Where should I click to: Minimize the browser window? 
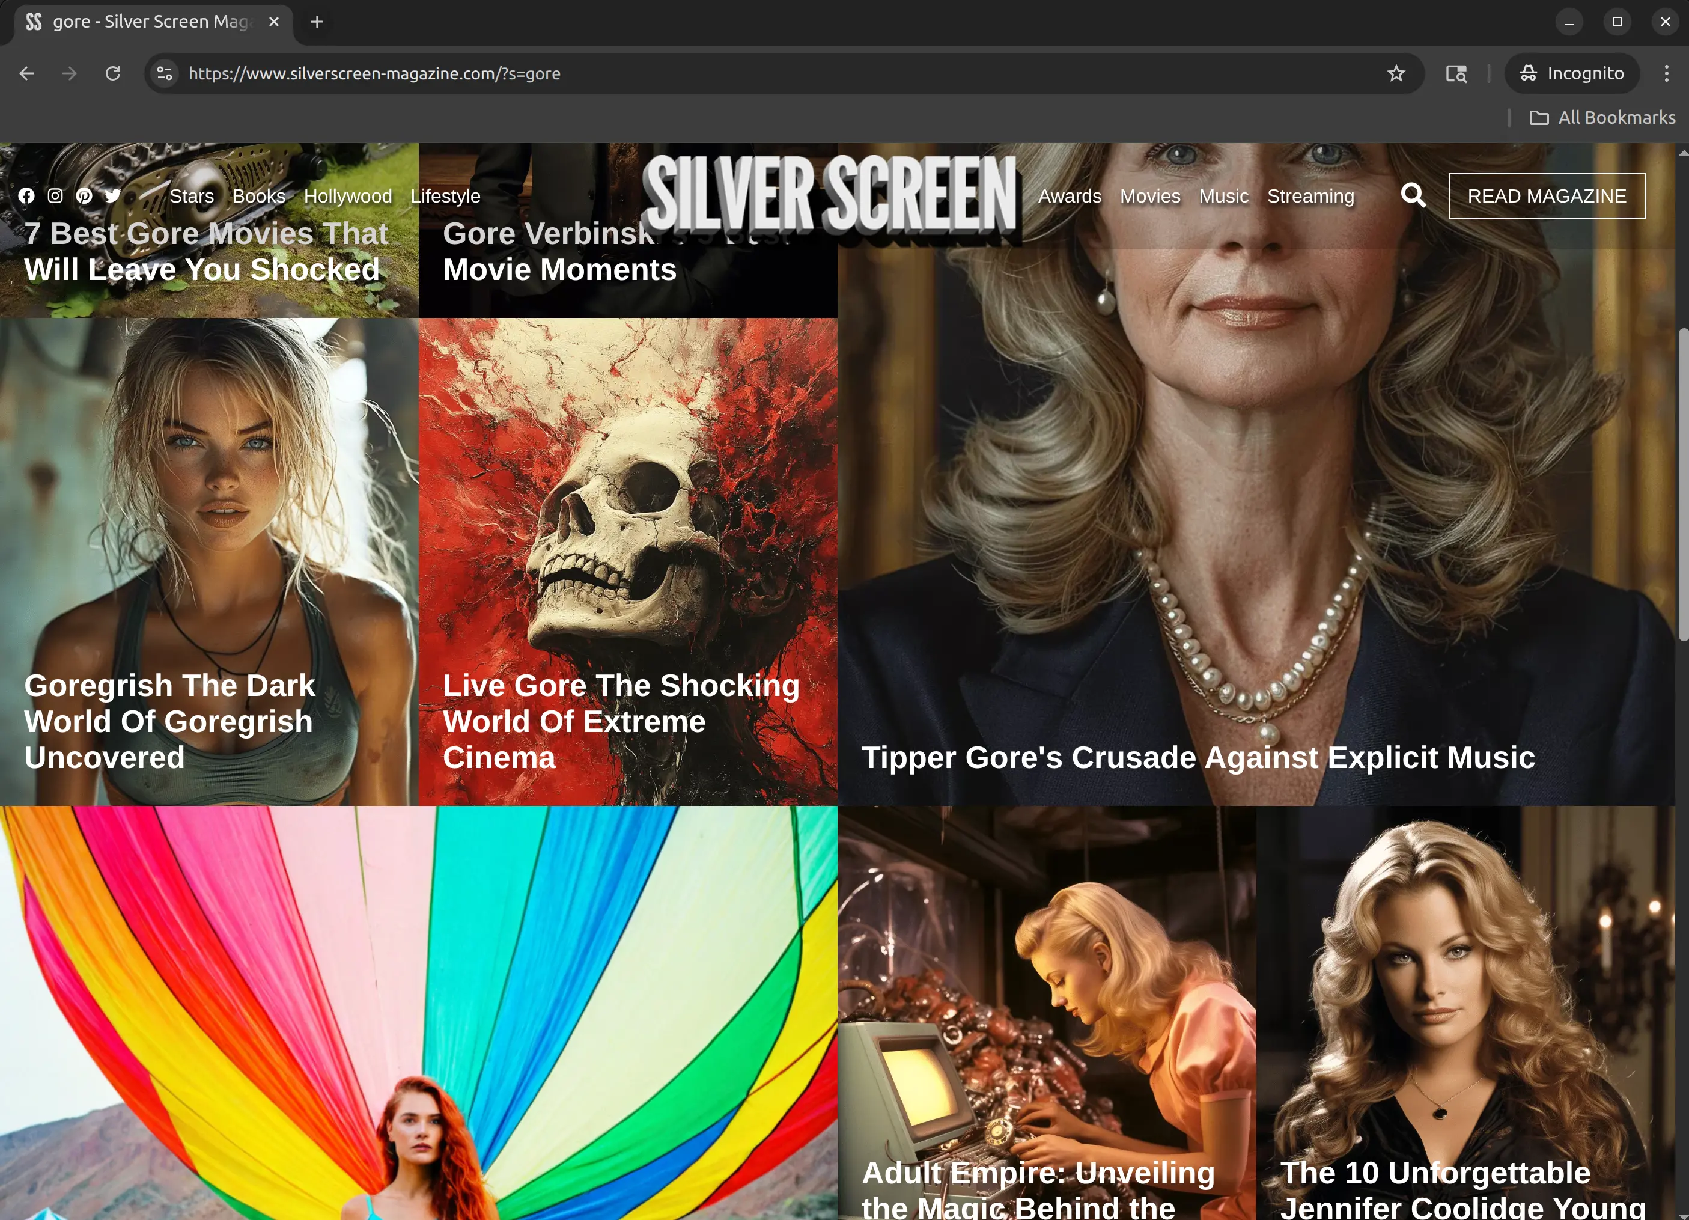1568,22
